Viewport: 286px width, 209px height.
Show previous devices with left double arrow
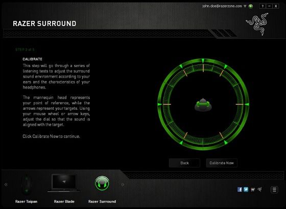click(x=6, y=184)
